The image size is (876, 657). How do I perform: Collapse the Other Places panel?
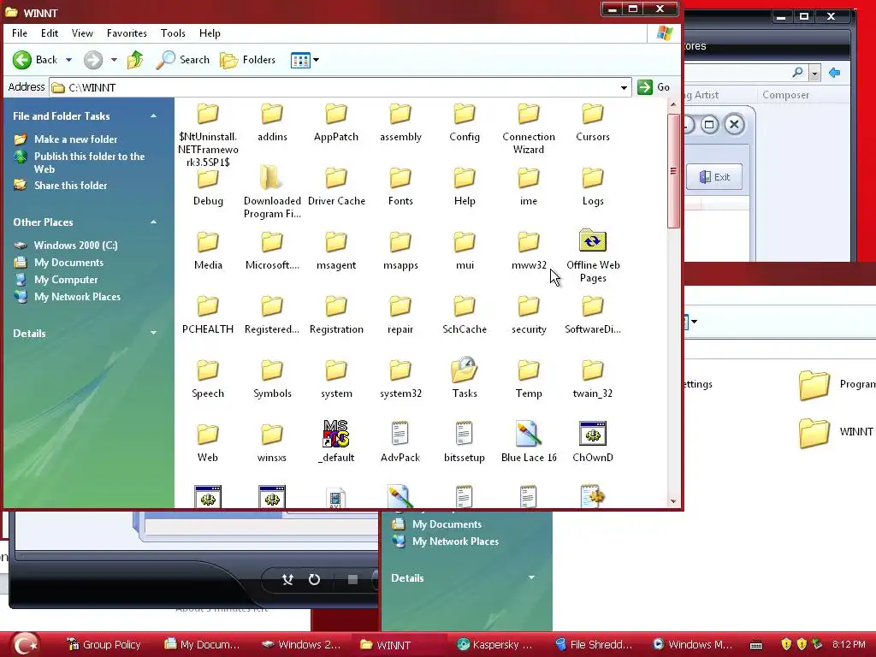(153, 222)
